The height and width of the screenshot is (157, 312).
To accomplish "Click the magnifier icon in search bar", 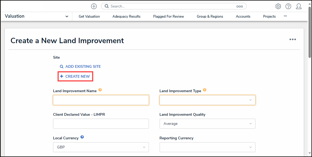I will (x=107, y=6).
